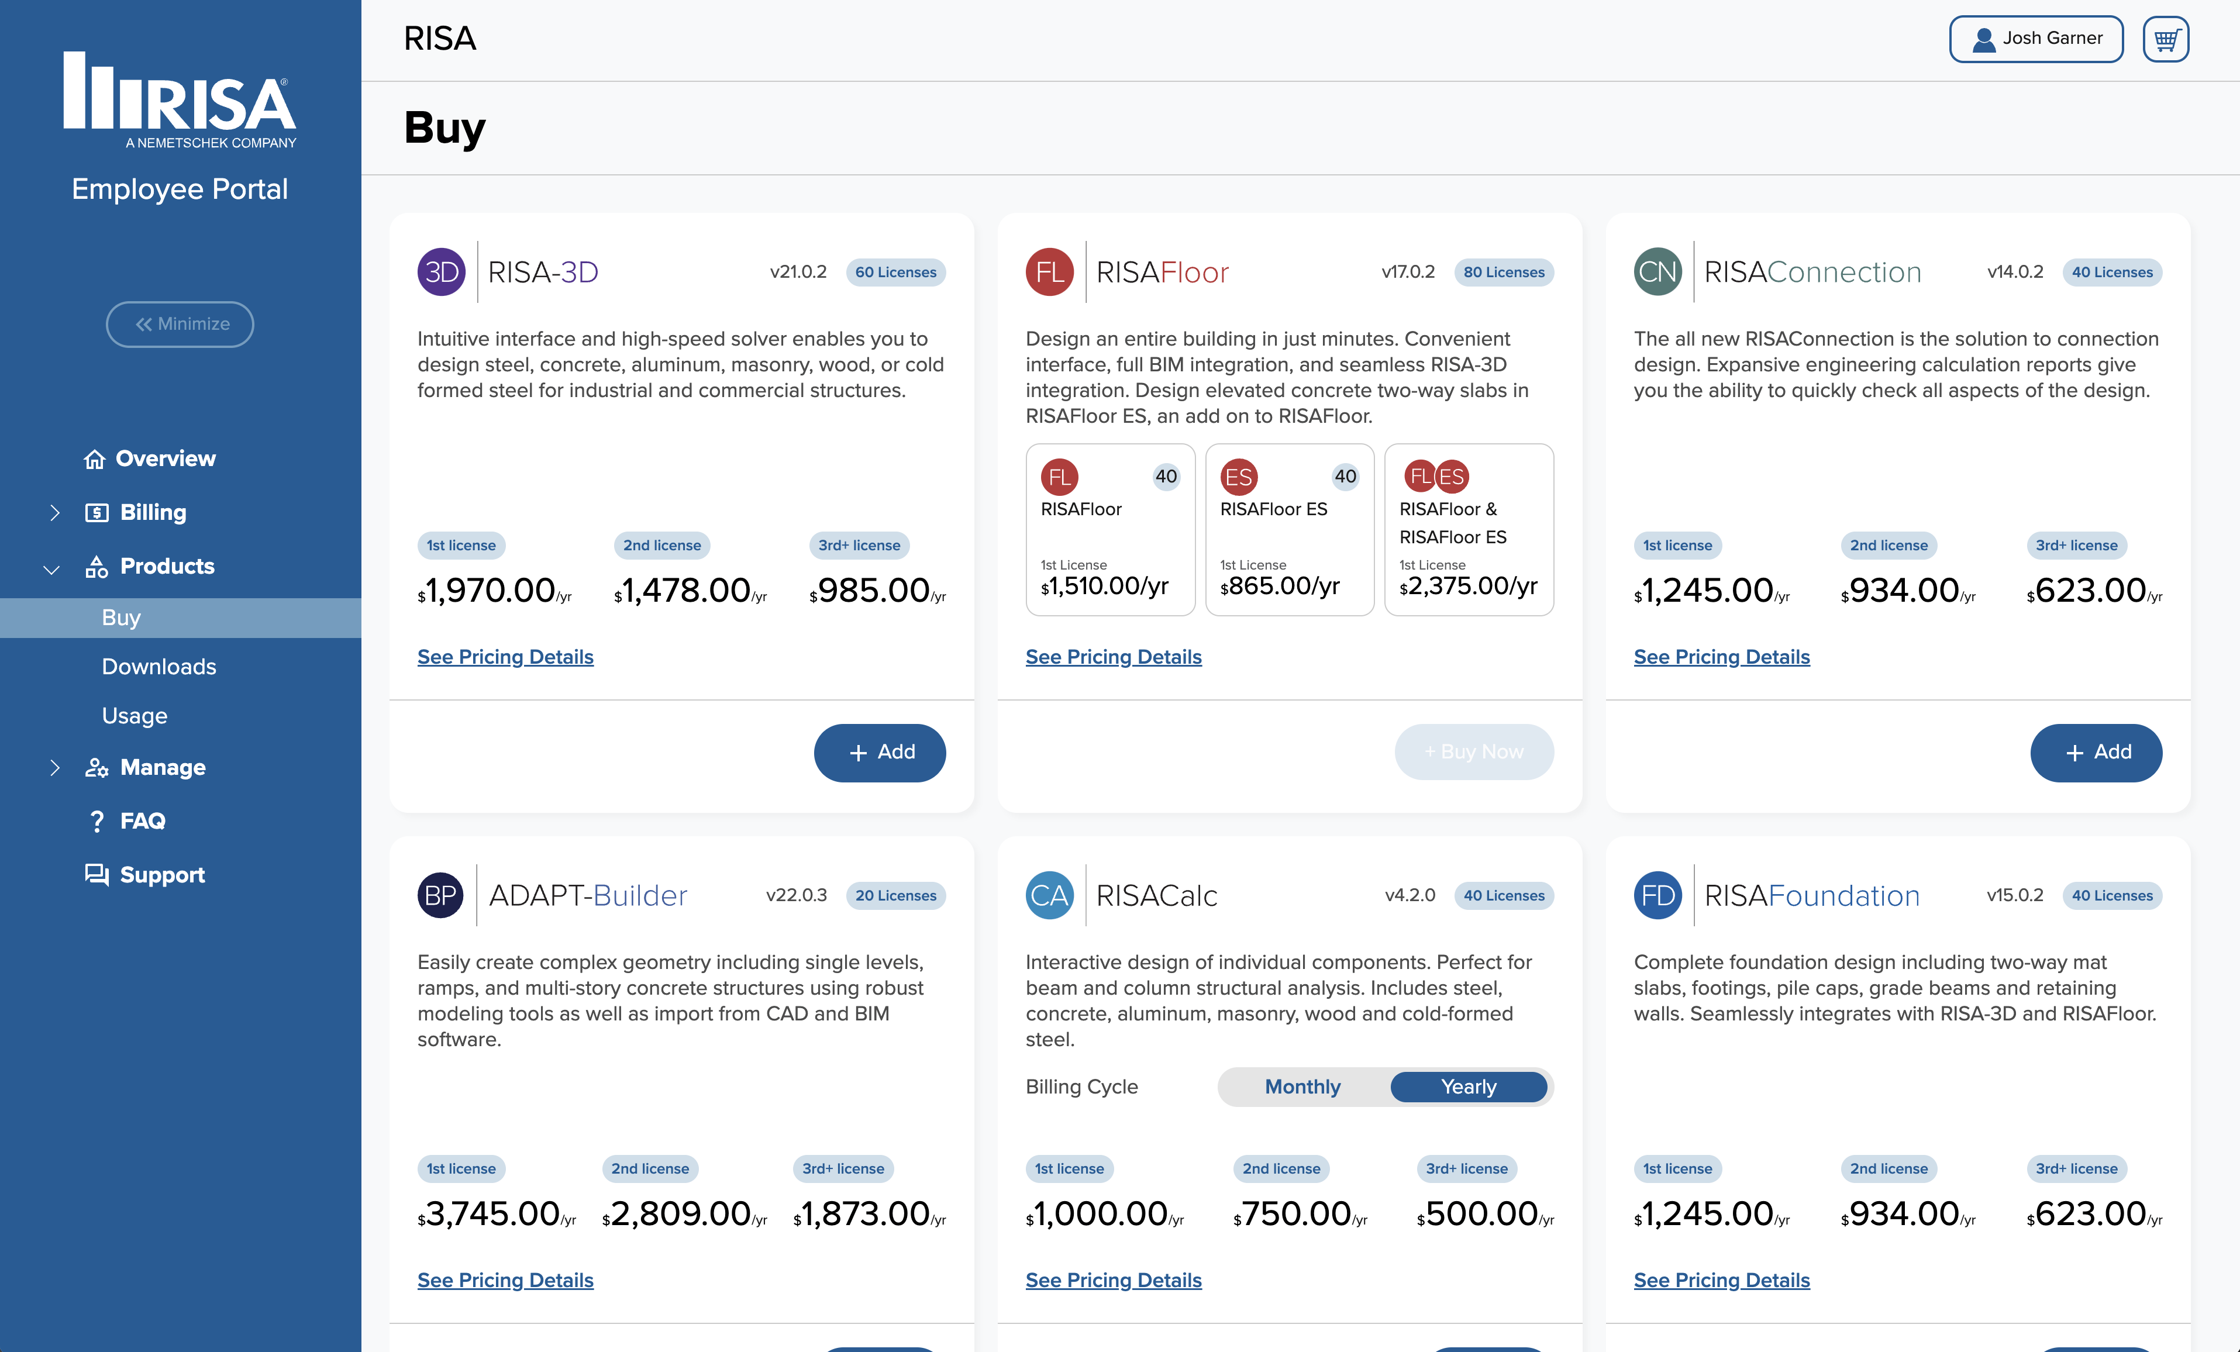The width and height of the screenshot is (2240, 1352).
Task: Choose the RISAFloor $1,510.00/yr option card
Action: (x=1110, y=530)
